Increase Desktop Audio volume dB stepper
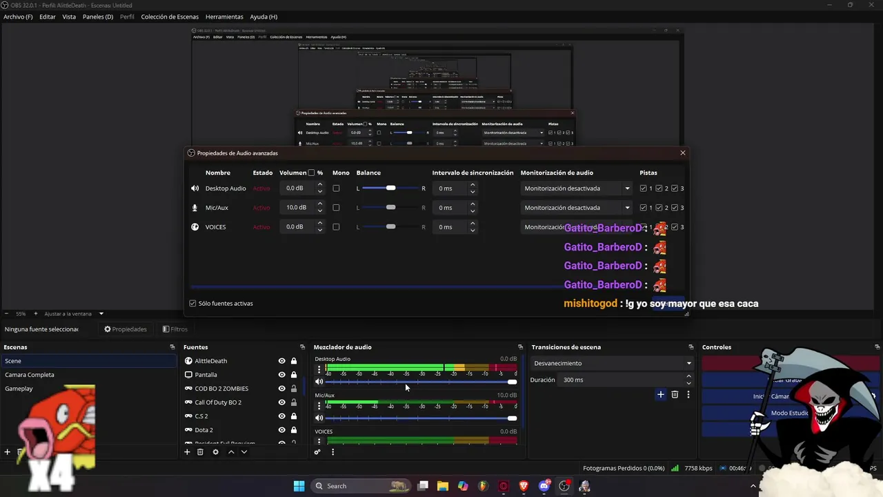 point(320,185)
